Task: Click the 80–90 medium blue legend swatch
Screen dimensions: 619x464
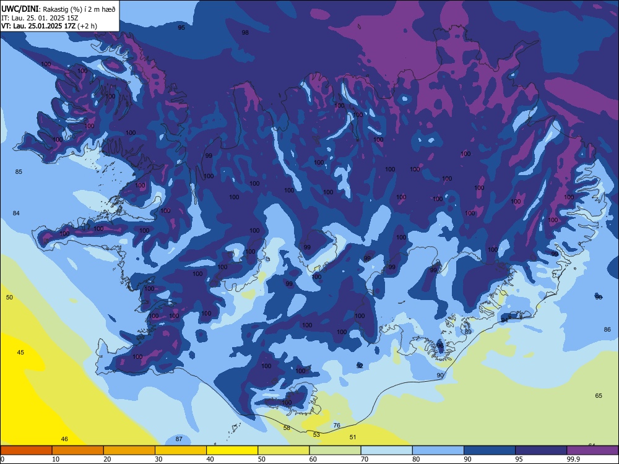Action: point(438,450)
